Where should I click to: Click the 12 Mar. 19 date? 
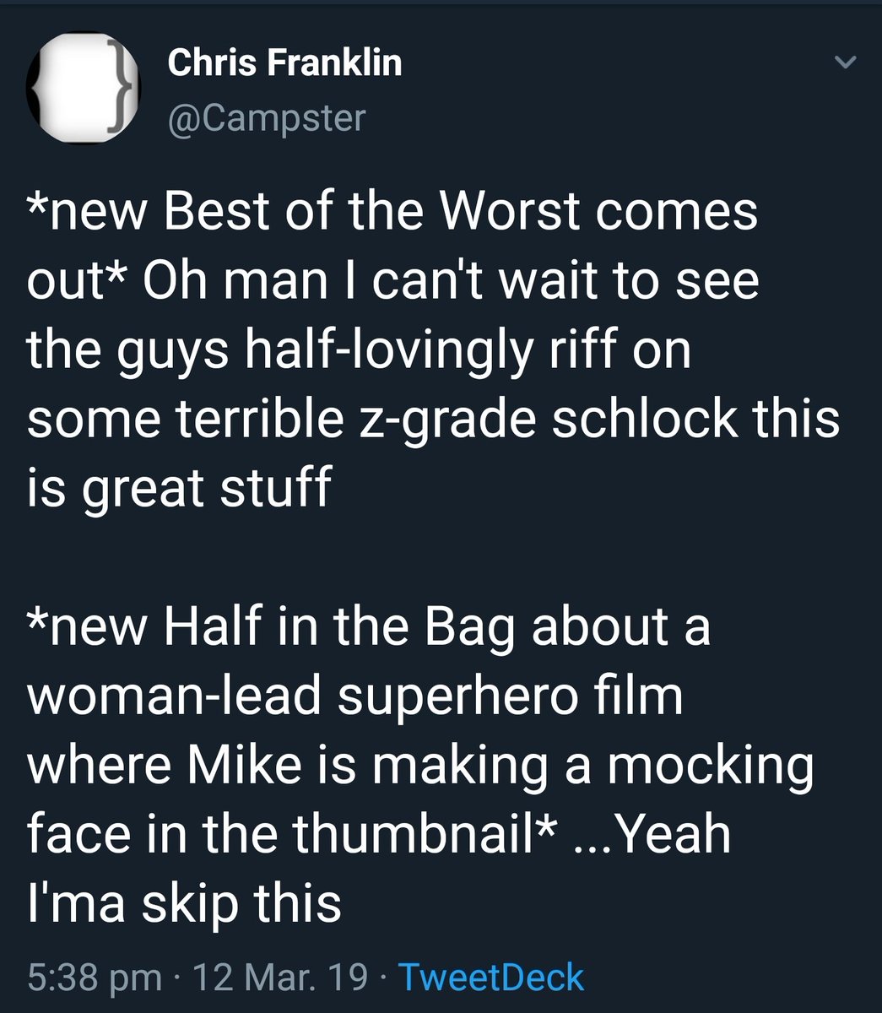pyautogui.click(x=280, y=978)
